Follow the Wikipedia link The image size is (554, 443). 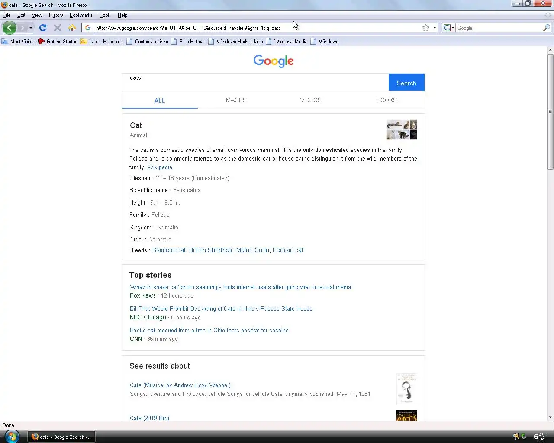pyautogui.click(x=160, y=167)
